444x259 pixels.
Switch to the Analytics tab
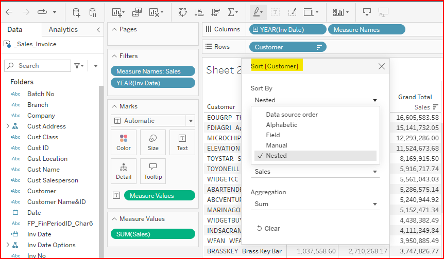coord(63,30)
